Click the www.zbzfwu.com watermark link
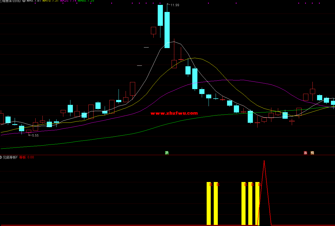 point(174,113)
